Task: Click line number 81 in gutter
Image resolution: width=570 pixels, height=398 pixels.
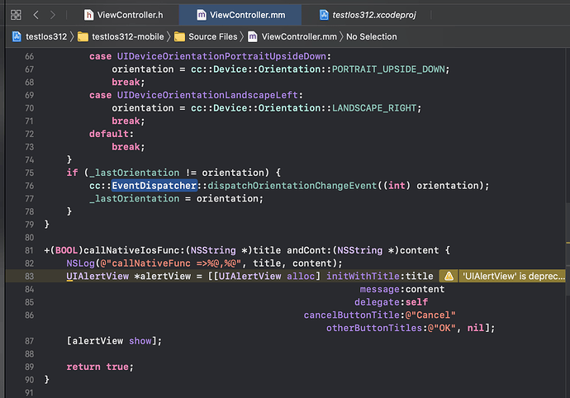Action: coord(28,250)
